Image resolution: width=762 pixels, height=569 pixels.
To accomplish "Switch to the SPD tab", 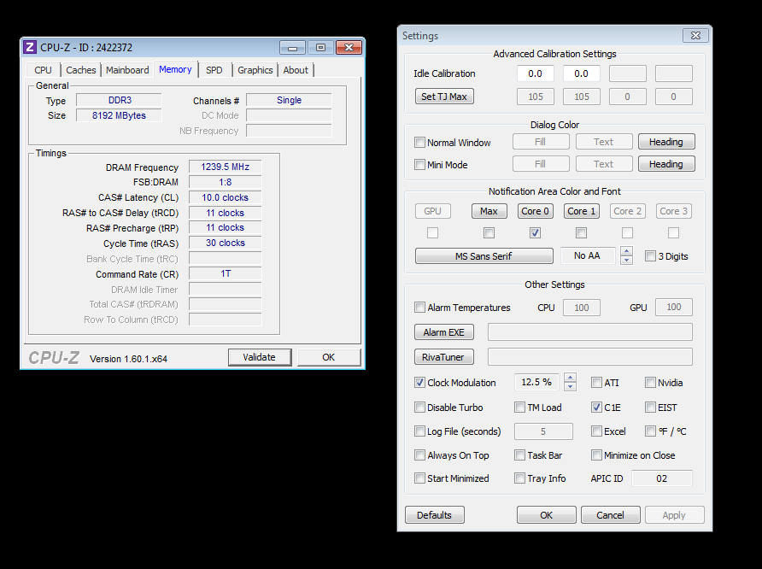I will coord(214,70).
